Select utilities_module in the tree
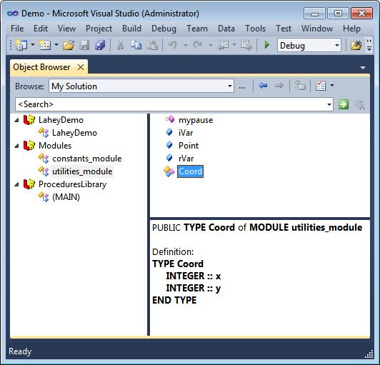 82,171
